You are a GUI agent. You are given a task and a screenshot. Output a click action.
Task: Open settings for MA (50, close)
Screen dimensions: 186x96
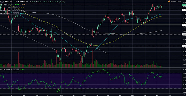[16, 13]
